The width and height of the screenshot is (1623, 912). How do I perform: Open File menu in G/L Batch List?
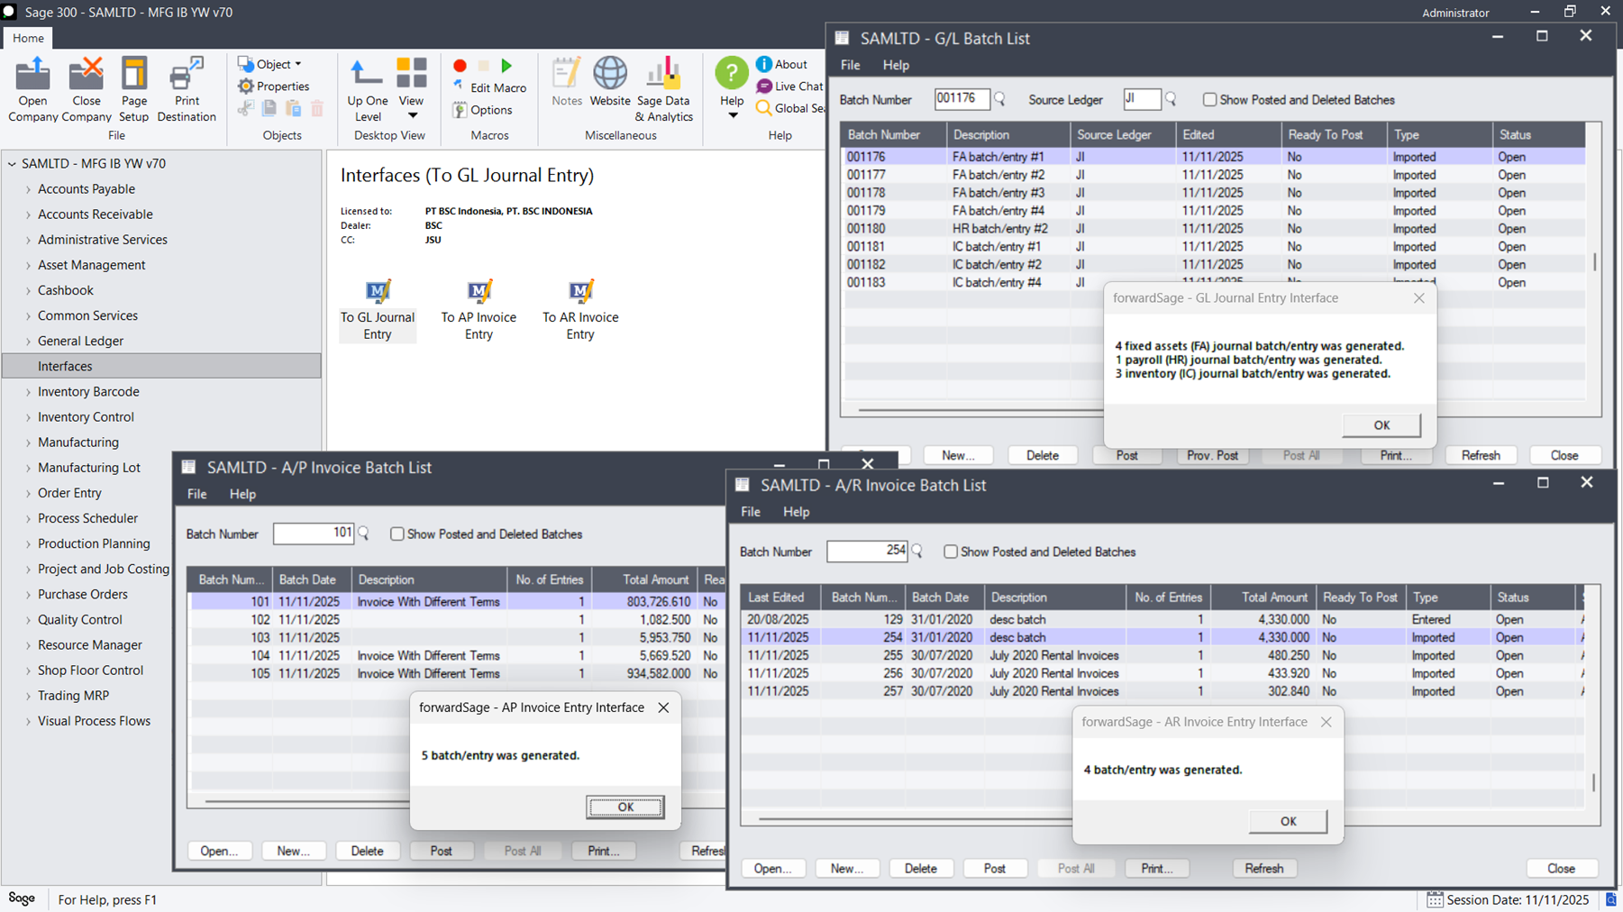point(849,65)
